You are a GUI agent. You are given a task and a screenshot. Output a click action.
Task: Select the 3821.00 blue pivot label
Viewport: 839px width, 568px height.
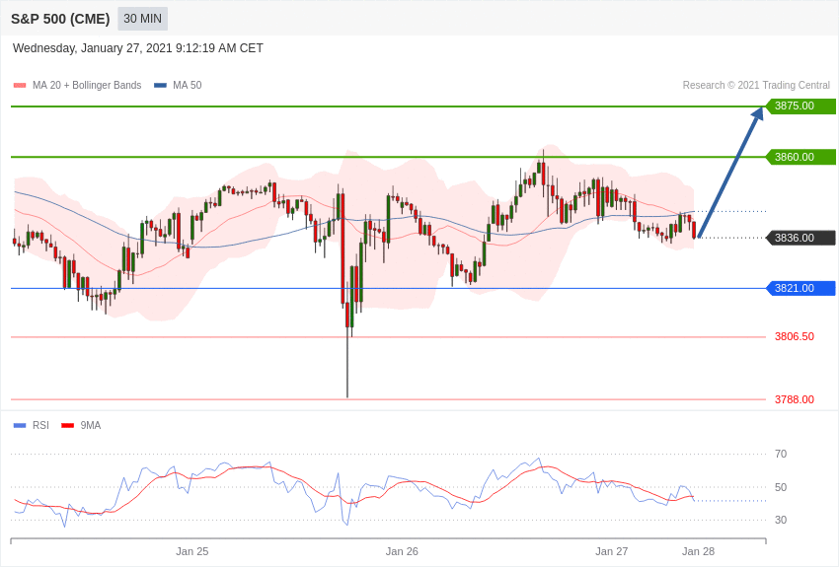pos(801,289)
